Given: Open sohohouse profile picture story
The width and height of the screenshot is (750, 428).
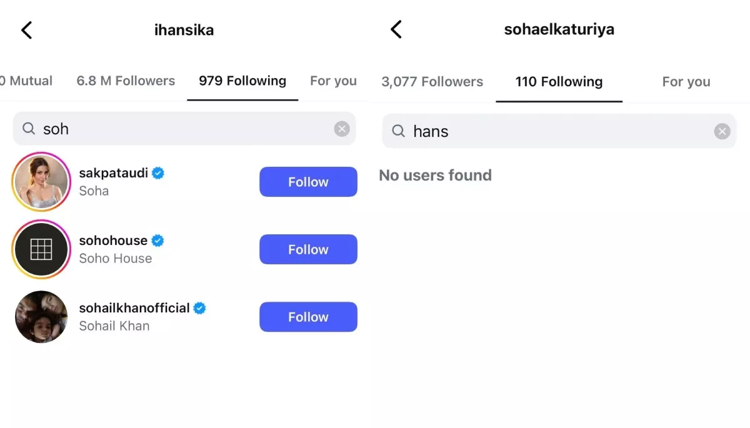Looking at the screenshot, I should tap(41, 249).
